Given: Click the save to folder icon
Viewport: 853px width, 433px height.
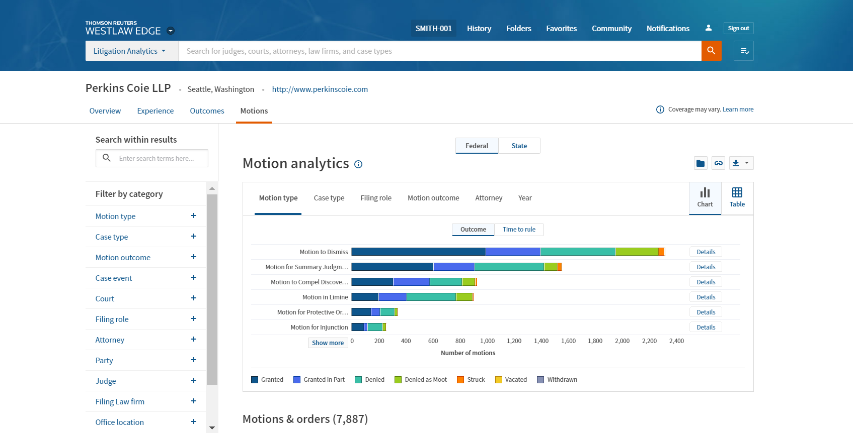Looking at the screenshot, I should point(700,163).
